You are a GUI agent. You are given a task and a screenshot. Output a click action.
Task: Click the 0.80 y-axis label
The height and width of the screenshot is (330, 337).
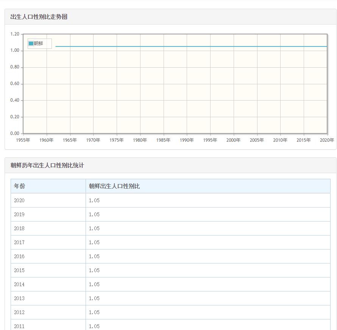point(15,67)
